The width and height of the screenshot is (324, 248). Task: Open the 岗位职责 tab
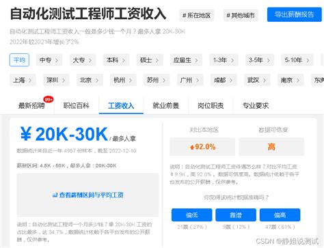coord(211,106)
